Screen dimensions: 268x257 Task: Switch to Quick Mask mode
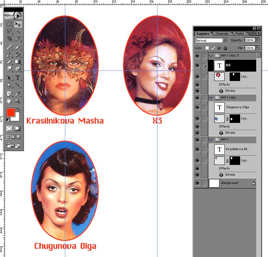click(17, 128)
